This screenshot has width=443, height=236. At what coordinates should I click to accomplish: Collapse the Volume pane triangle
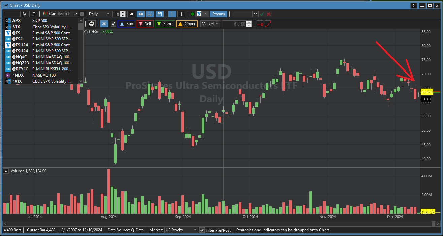click(6, 171)
